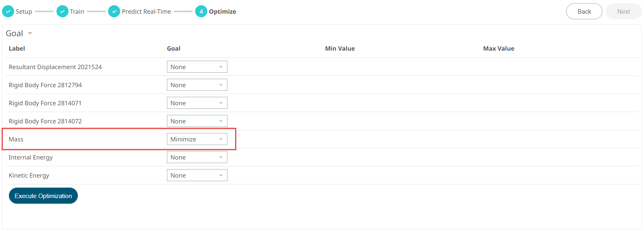Open goal dropdown for Rigid Body Force 2814072
The image size is (644, 231).
coord(197,121)
